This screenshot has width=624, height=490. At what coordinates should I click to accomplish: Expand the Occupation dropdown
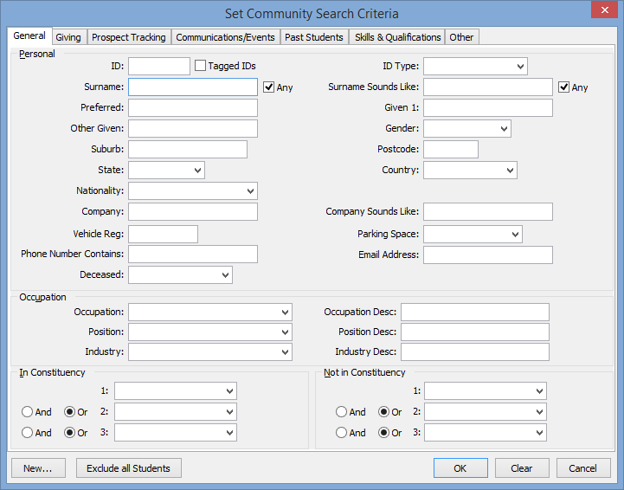coord(210,312)
